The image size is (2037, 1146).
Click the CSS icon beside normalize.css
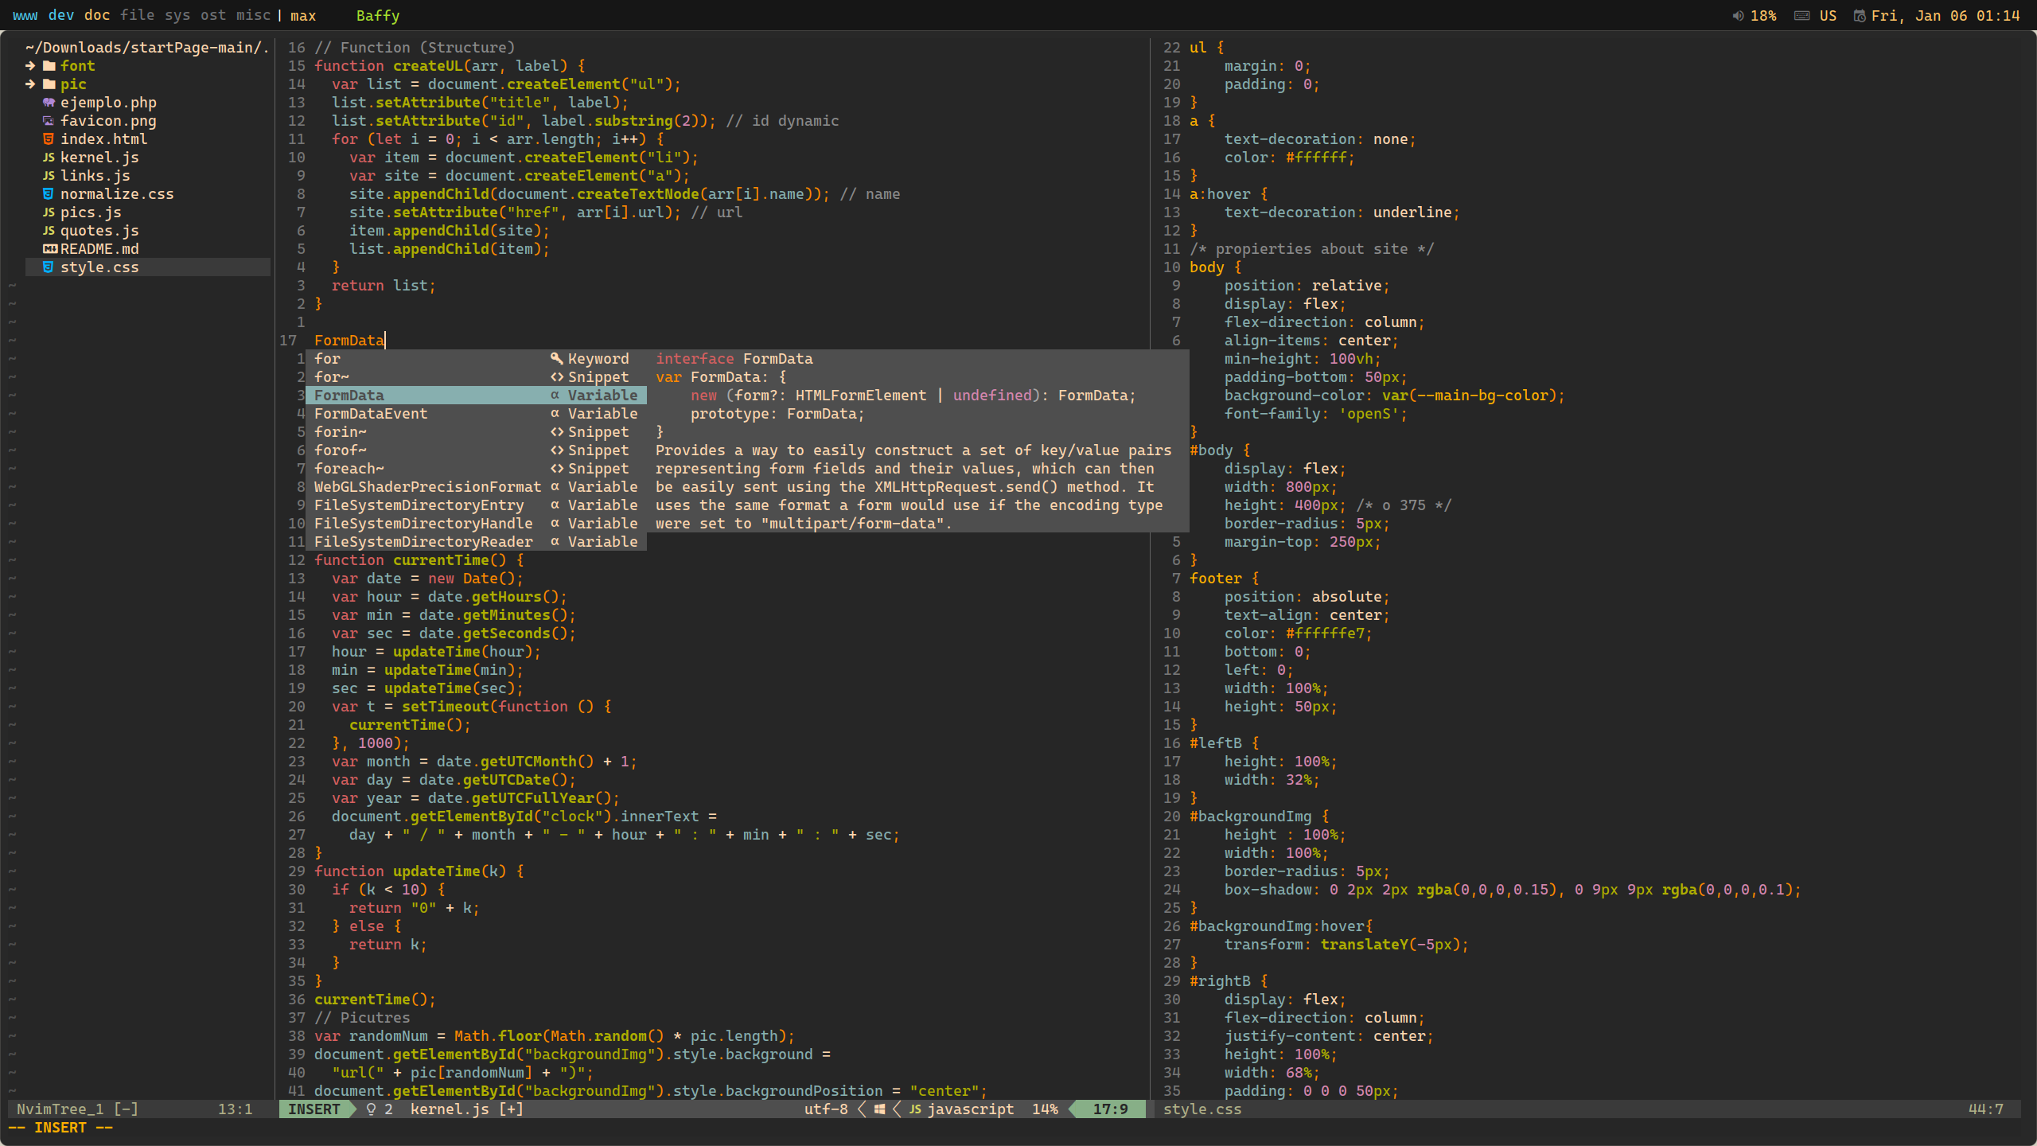[x=49, y=194]
